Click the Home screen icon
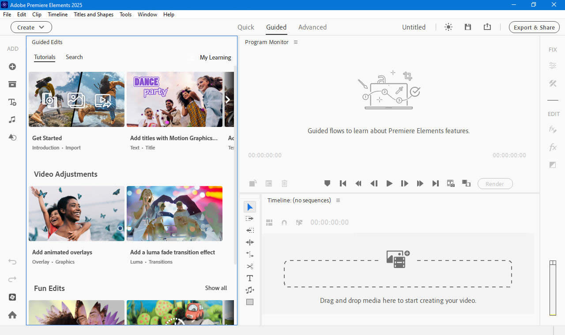The width and height of the screenshot is (565, 335). [12, 315]
